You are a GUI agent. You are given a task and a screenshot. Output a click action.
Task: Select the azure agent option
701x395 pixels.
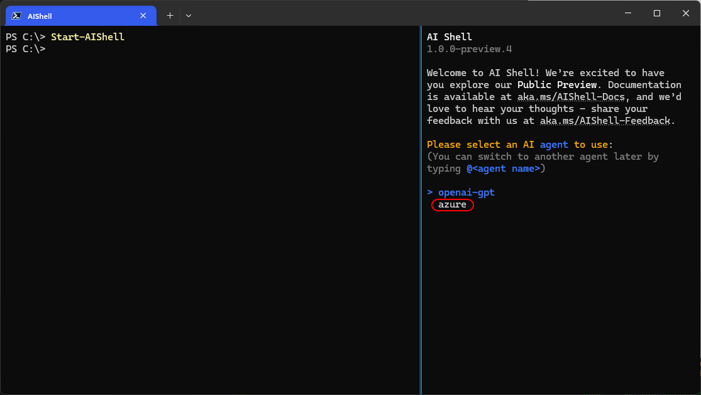click(452, 204)
